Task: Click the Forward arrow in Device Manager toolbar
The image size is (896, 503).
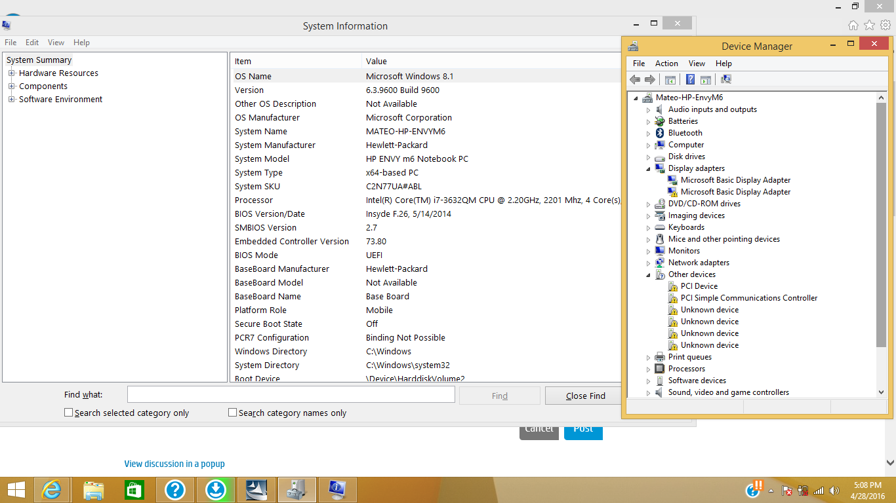Action: tap(650, 79)
